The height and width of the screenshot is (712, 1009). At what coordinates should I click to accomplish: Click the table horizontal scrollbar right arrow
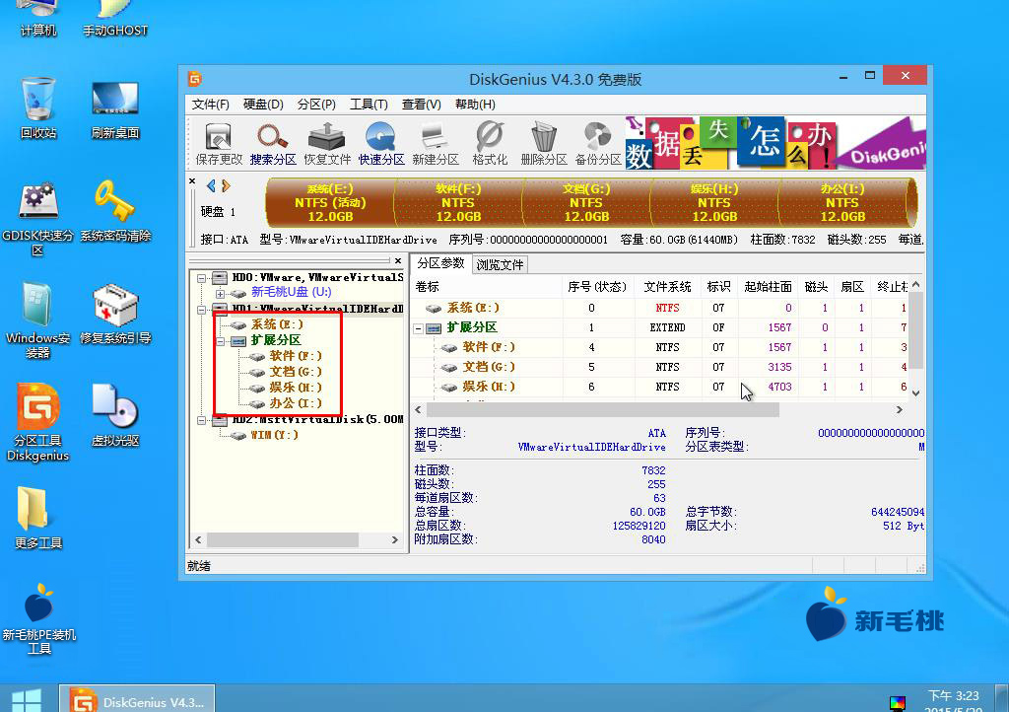[900, 409]
